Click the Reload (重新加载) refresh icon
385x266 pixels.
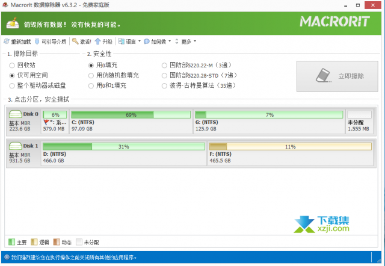[x=7, y=42]
